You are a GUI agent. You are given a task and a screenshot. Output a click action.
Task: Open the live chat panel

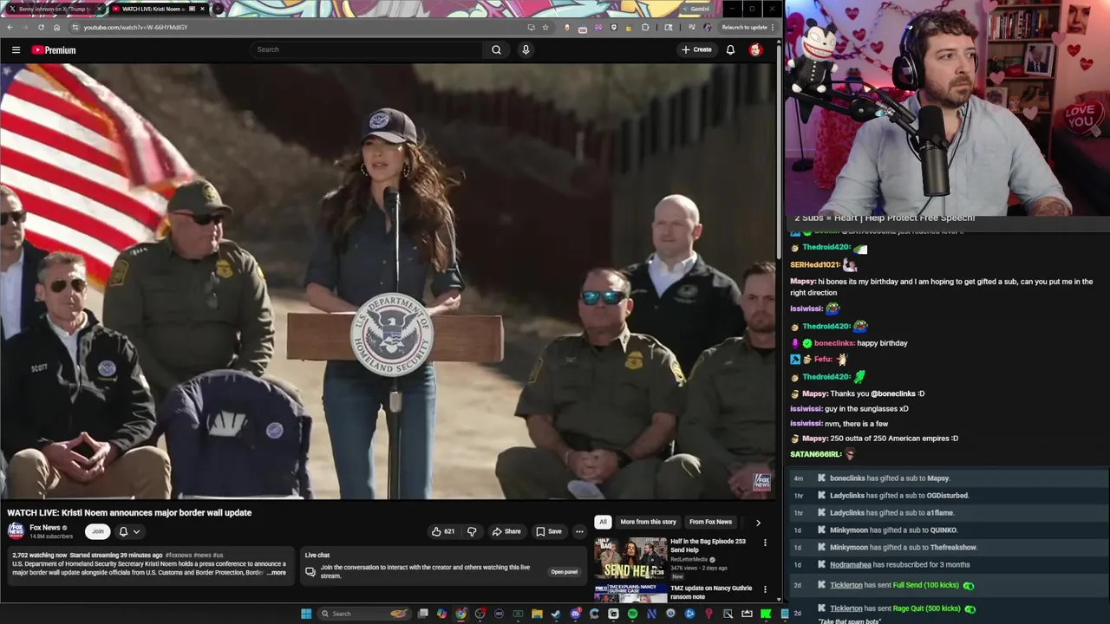564,572
